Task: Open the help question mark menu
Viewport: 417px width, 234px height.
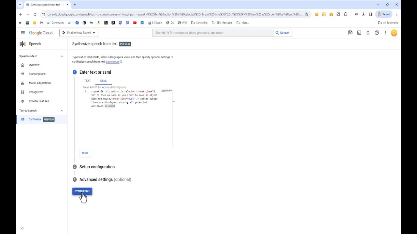Action: (x=377, y=33)
